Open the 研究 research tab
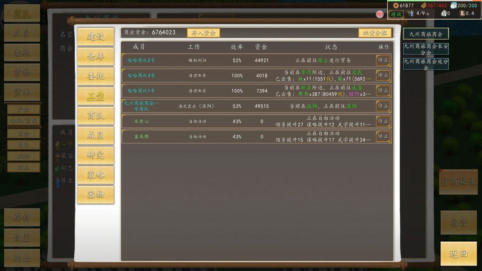 click(96, 155)
